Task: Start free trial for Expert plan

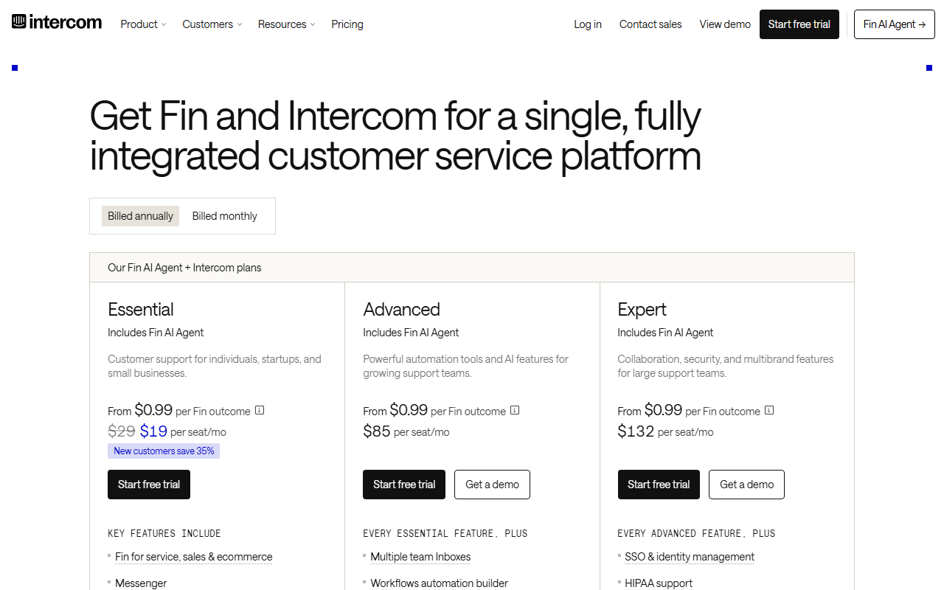Action: click(x=659, y=485)
